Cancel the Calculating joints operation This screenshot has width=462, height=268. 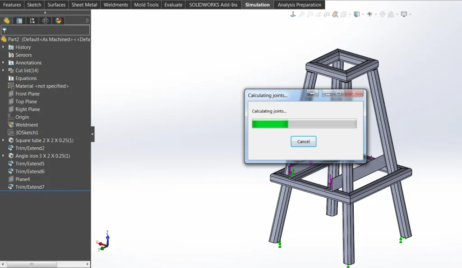pos(303,141)
